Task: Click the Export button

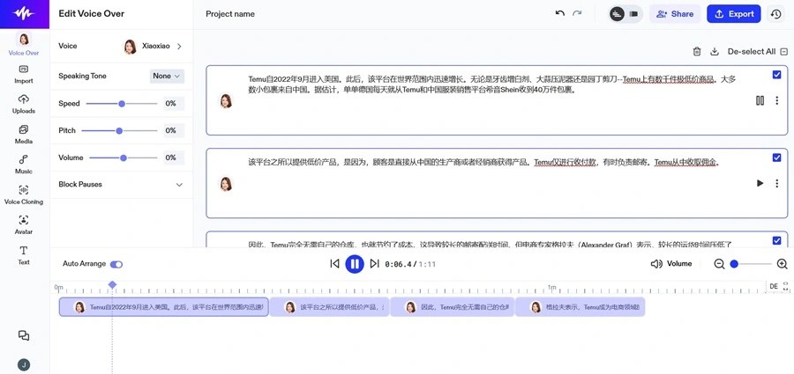Action: 734,14
